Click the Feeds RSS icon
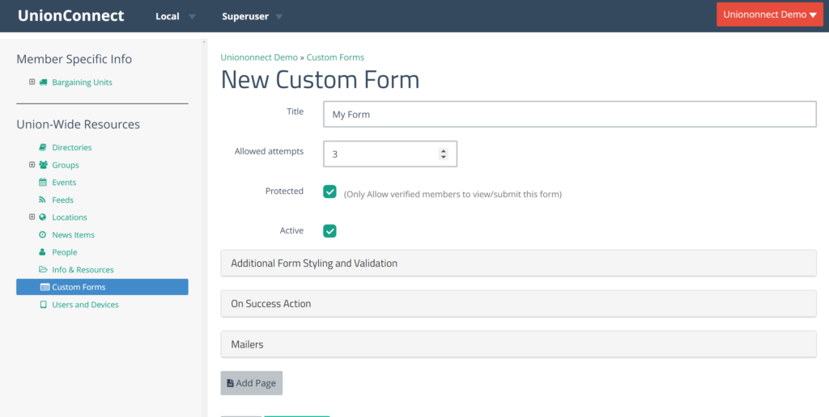This screenshot has height=417, width=829. click(x=42, y=200)
